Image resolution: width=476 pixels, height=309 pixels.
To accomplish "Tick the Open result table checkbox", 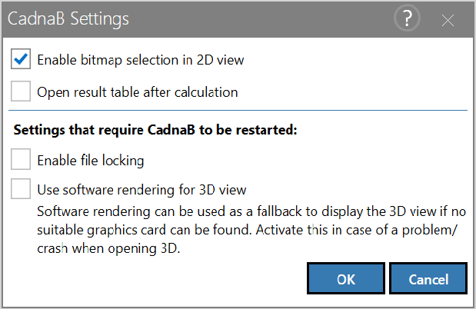I will pos(21,91).
